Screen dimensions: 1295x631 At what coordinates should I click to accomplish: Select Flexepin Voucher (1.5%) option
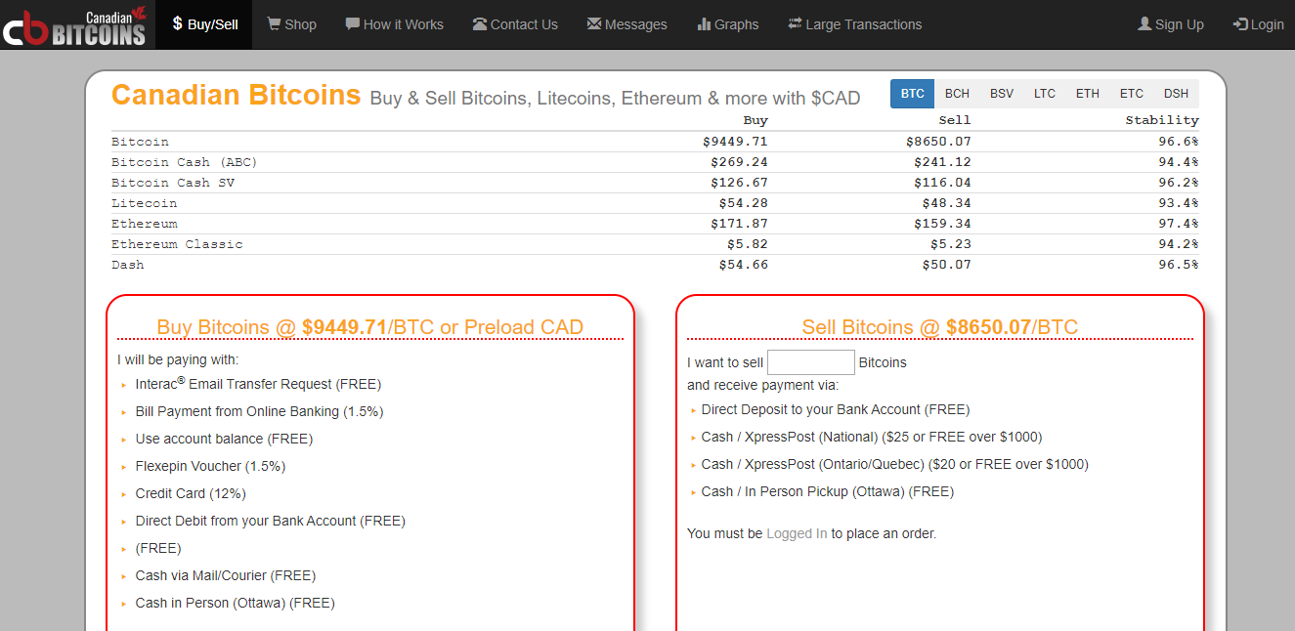[210, 466]
